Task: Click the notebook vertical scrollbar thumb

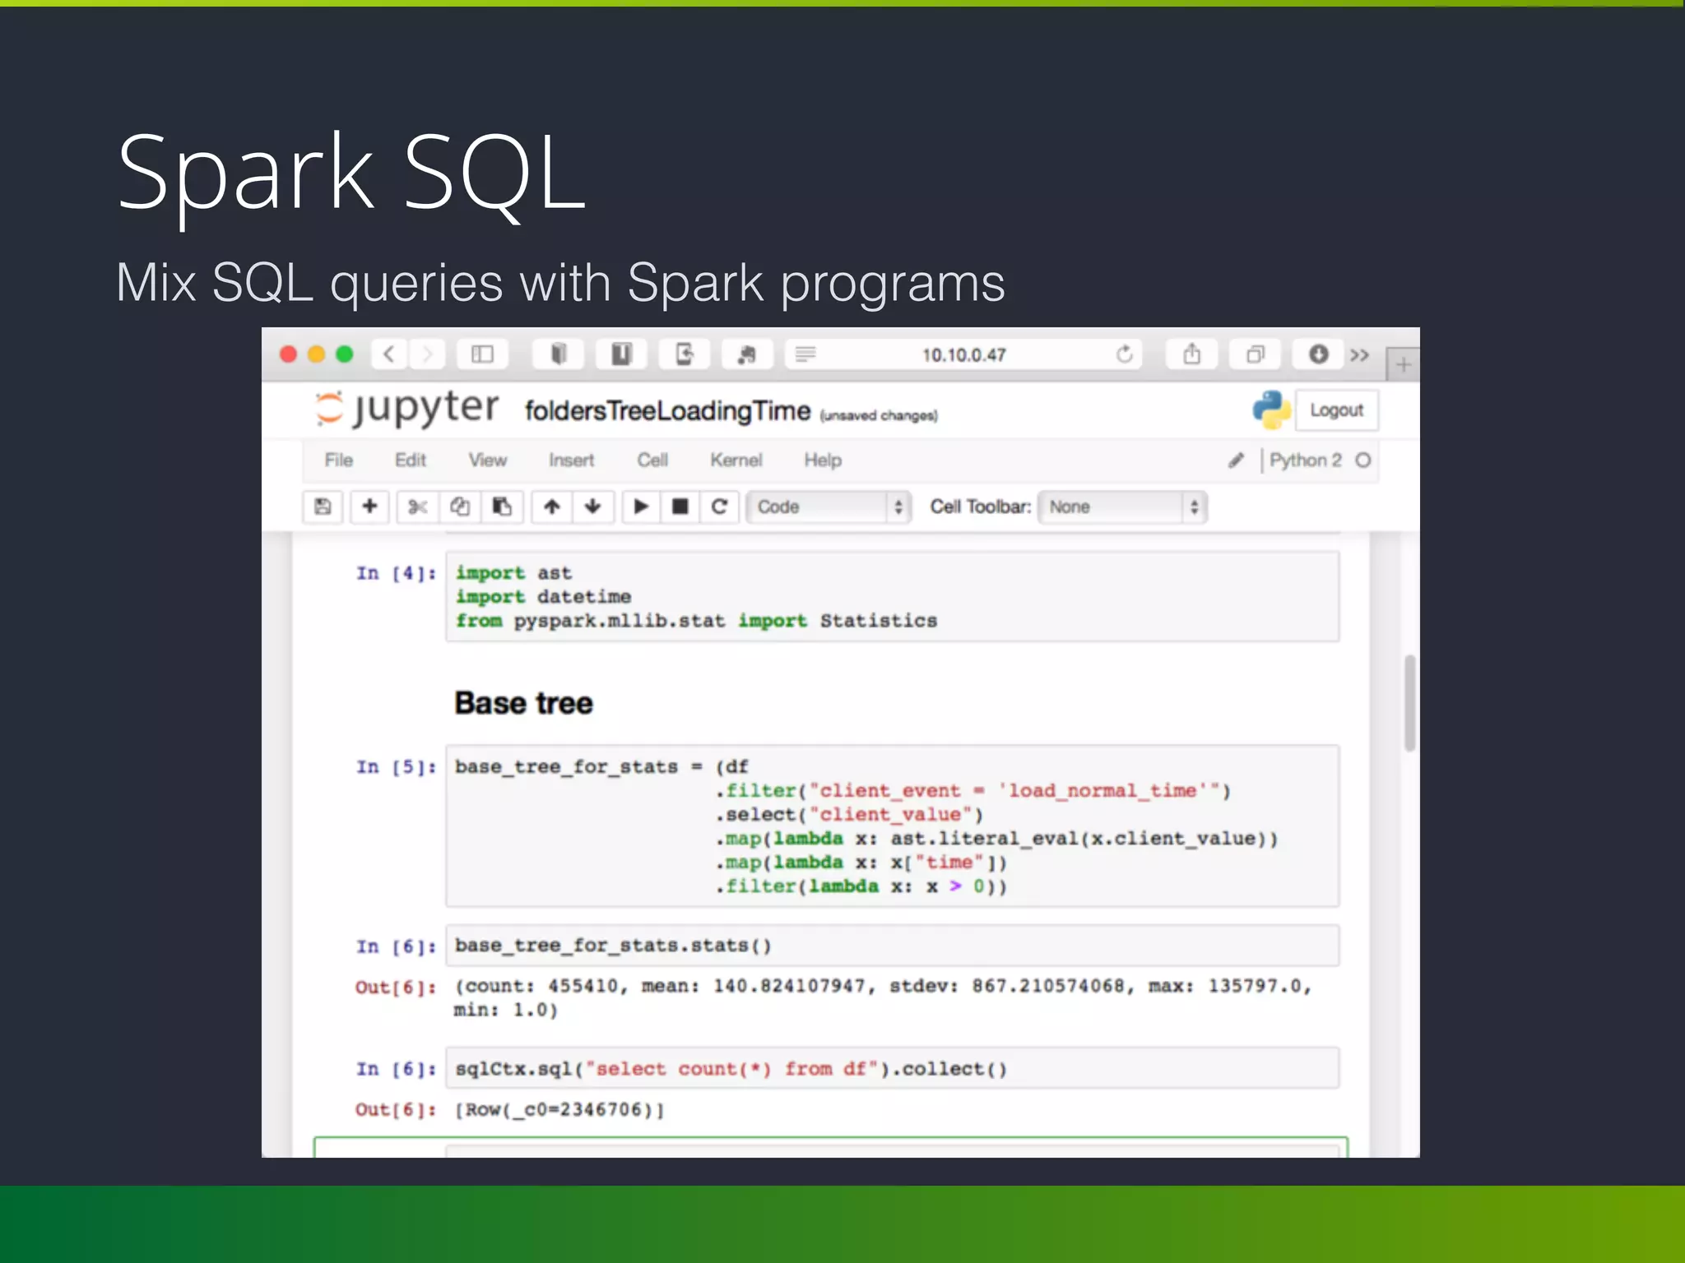Action: 1409,703
